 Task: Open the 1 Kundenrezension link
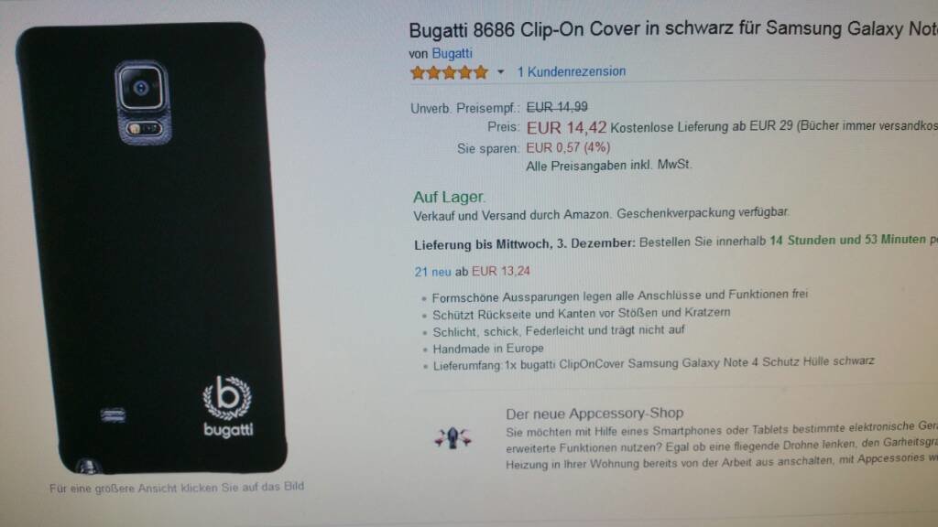coord(572,71)
